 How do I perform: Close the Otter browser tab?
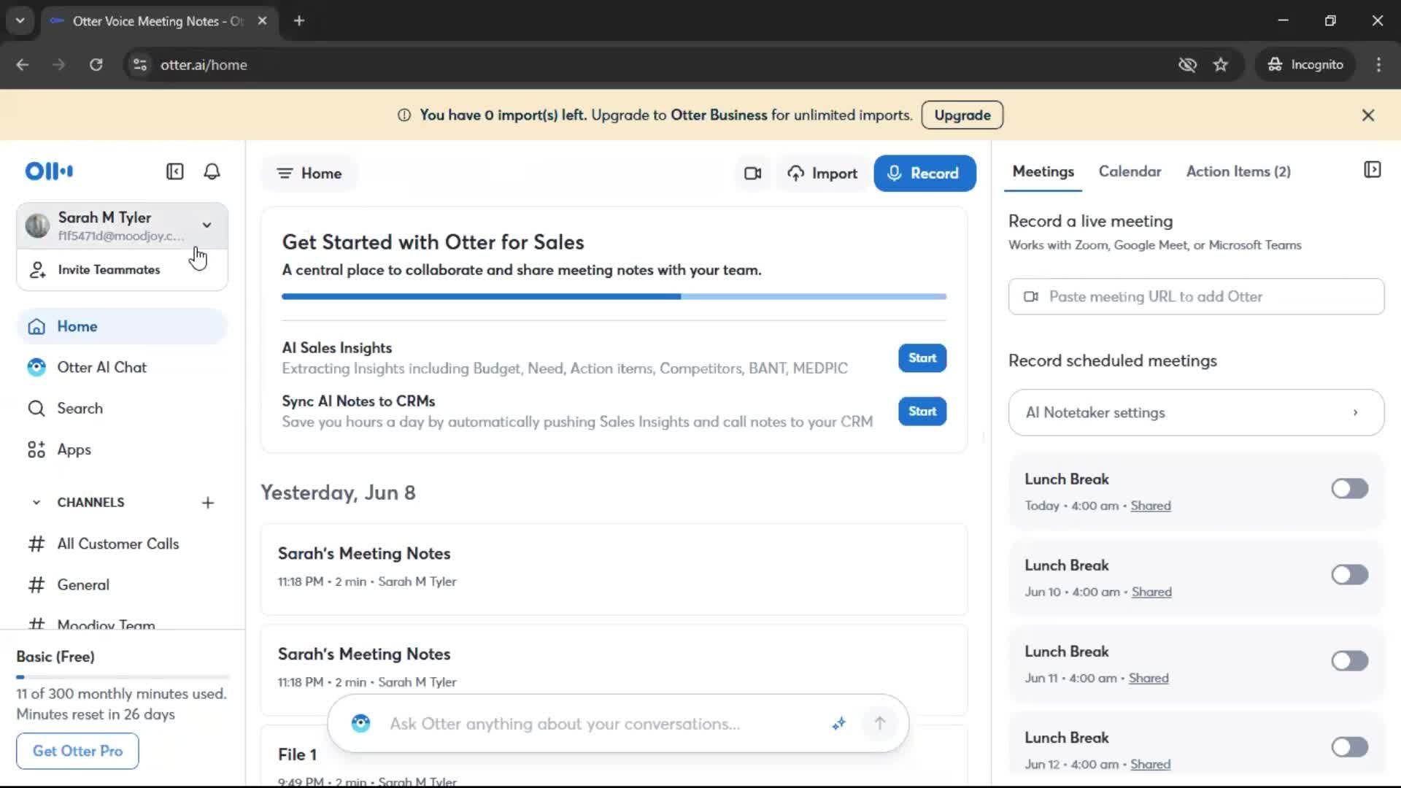(262, 21)
